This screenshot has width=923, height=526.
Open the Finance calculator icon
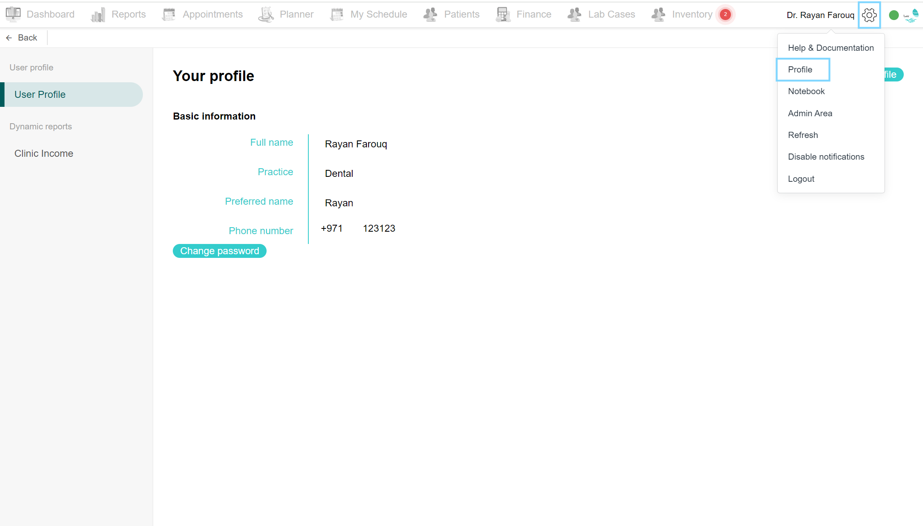point(503,14)
